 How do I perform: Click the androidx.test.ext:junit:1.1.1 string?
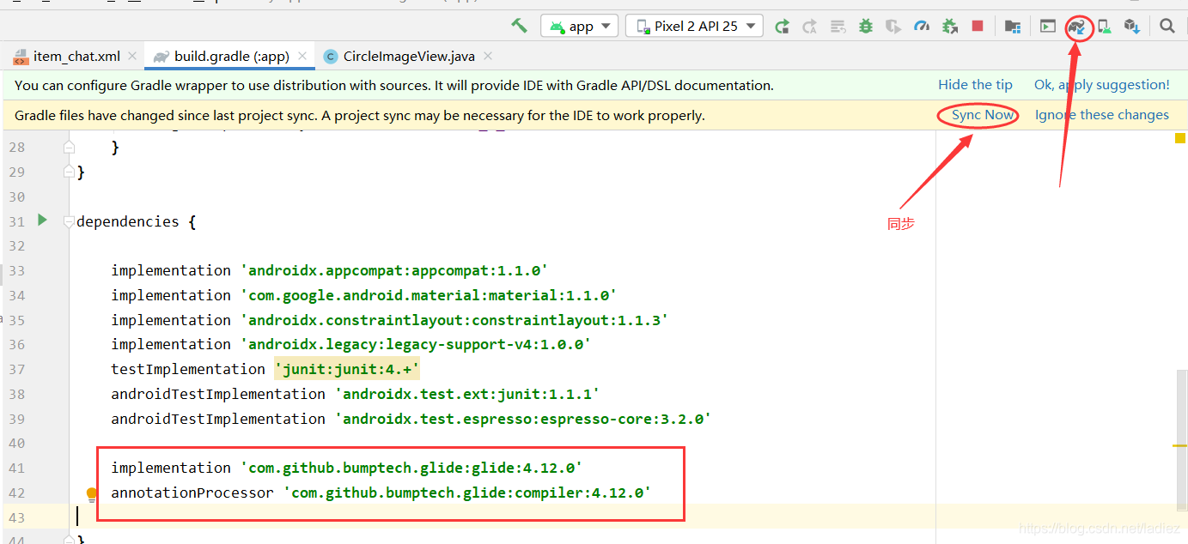coord(467,394)
